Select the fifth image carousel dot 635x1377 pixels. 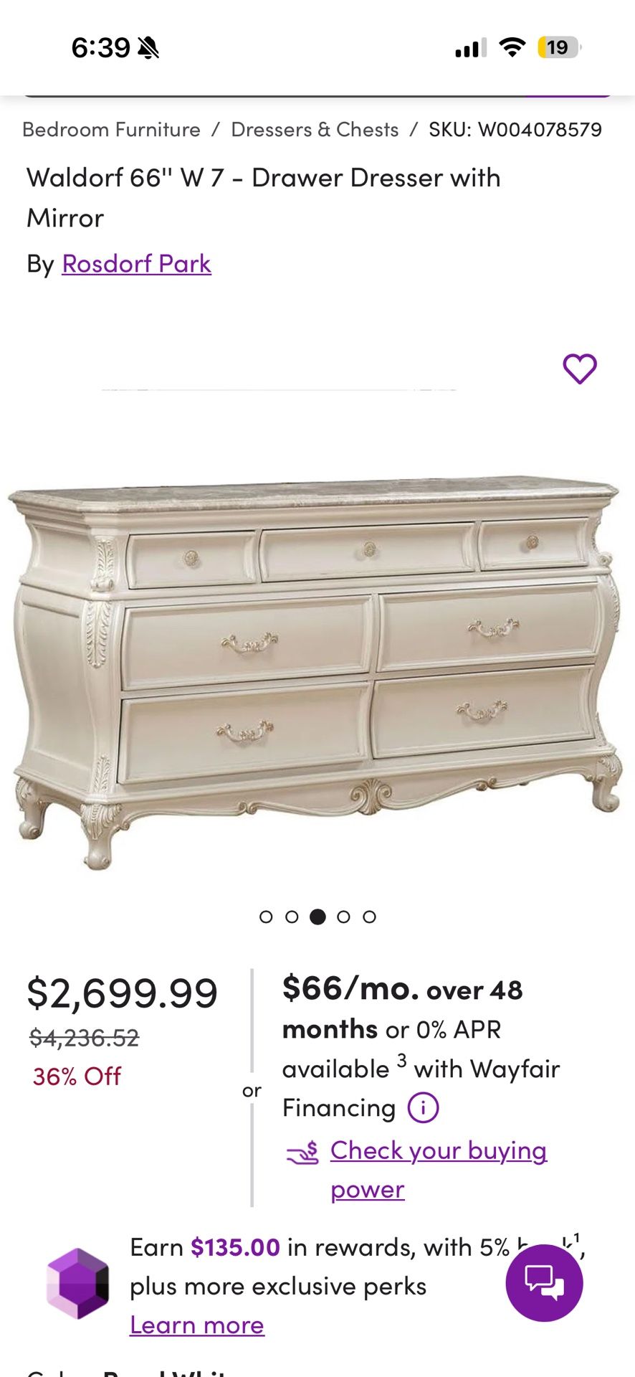click(x=369, y=917)
